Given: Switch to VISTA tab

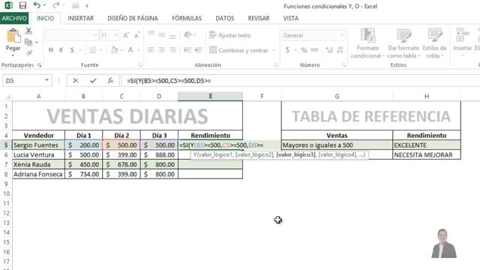Looking at the screenshot, I should (291, 18).
